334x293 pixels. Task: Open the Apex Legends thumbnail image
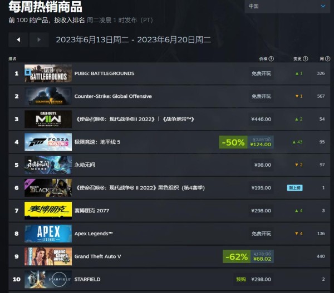pos(48,234)
